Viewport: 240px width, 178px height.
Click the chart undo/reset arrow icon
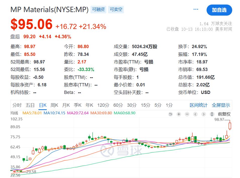(170, 114)
